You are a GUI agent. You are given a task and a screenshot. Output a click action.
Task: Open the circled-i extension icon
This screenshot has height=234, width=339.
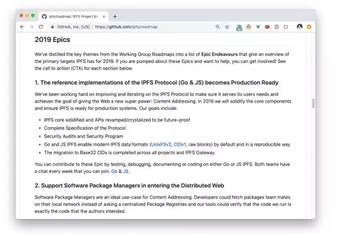pyautogui.click(x=277, y=27)
